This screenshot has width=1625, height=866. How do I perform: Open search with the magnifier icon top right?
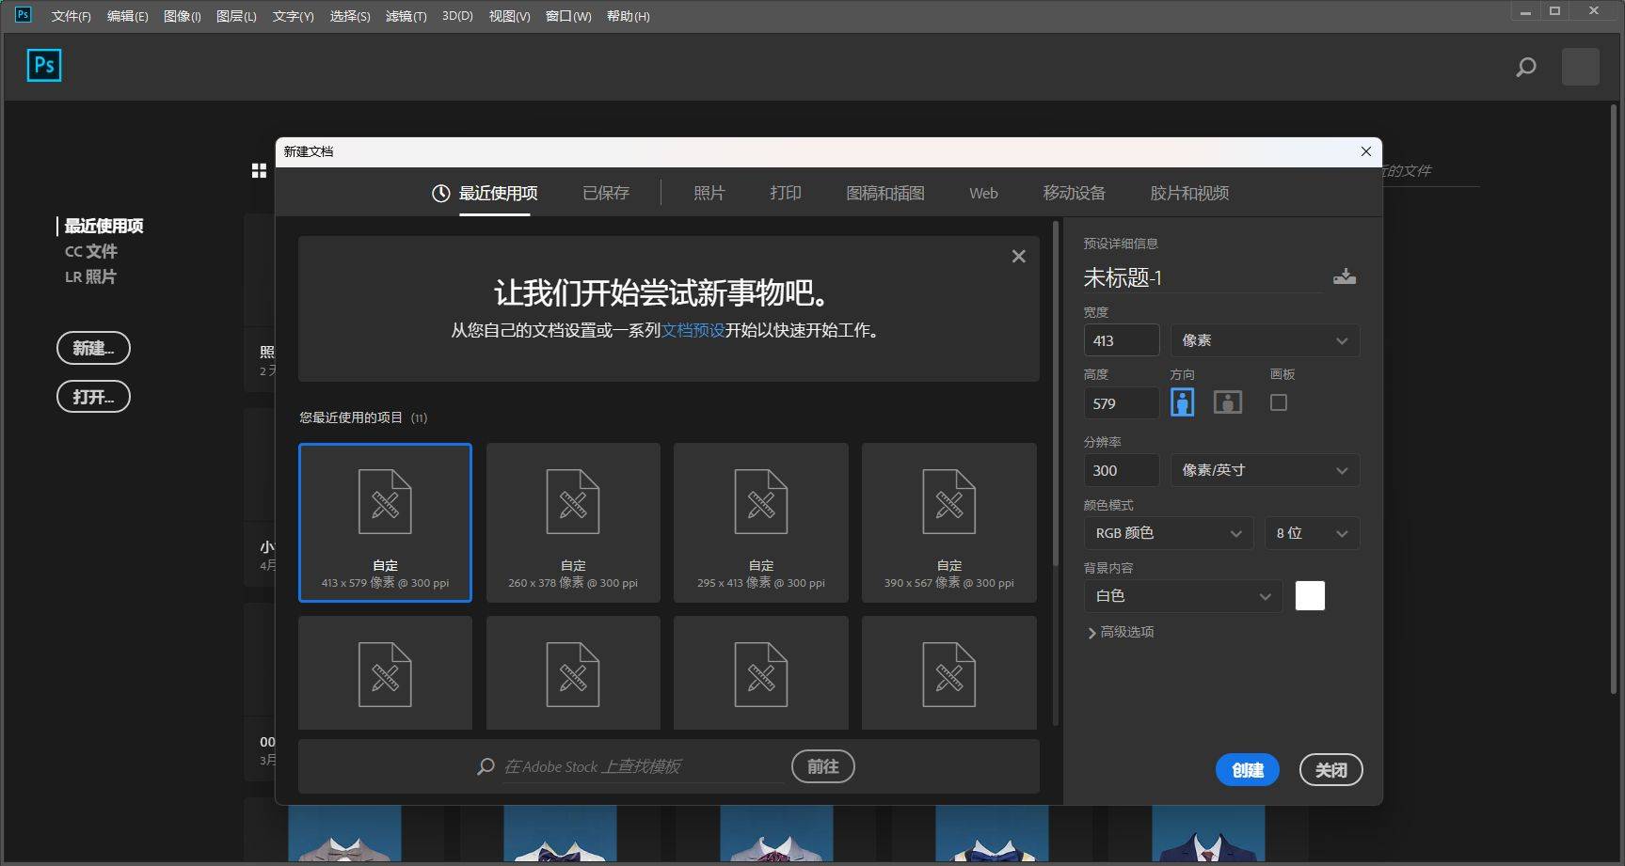1524,67
